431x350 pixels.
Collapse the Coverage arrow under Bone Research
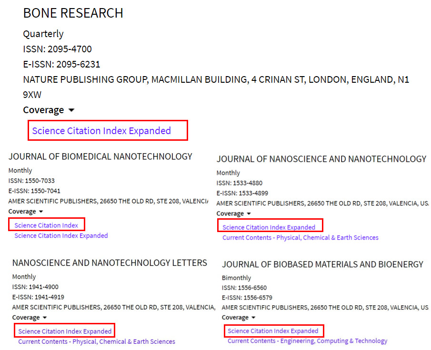[x=71, y=110]
